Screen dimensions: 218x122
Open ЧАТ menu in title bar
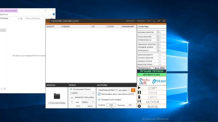click(149, 21)
